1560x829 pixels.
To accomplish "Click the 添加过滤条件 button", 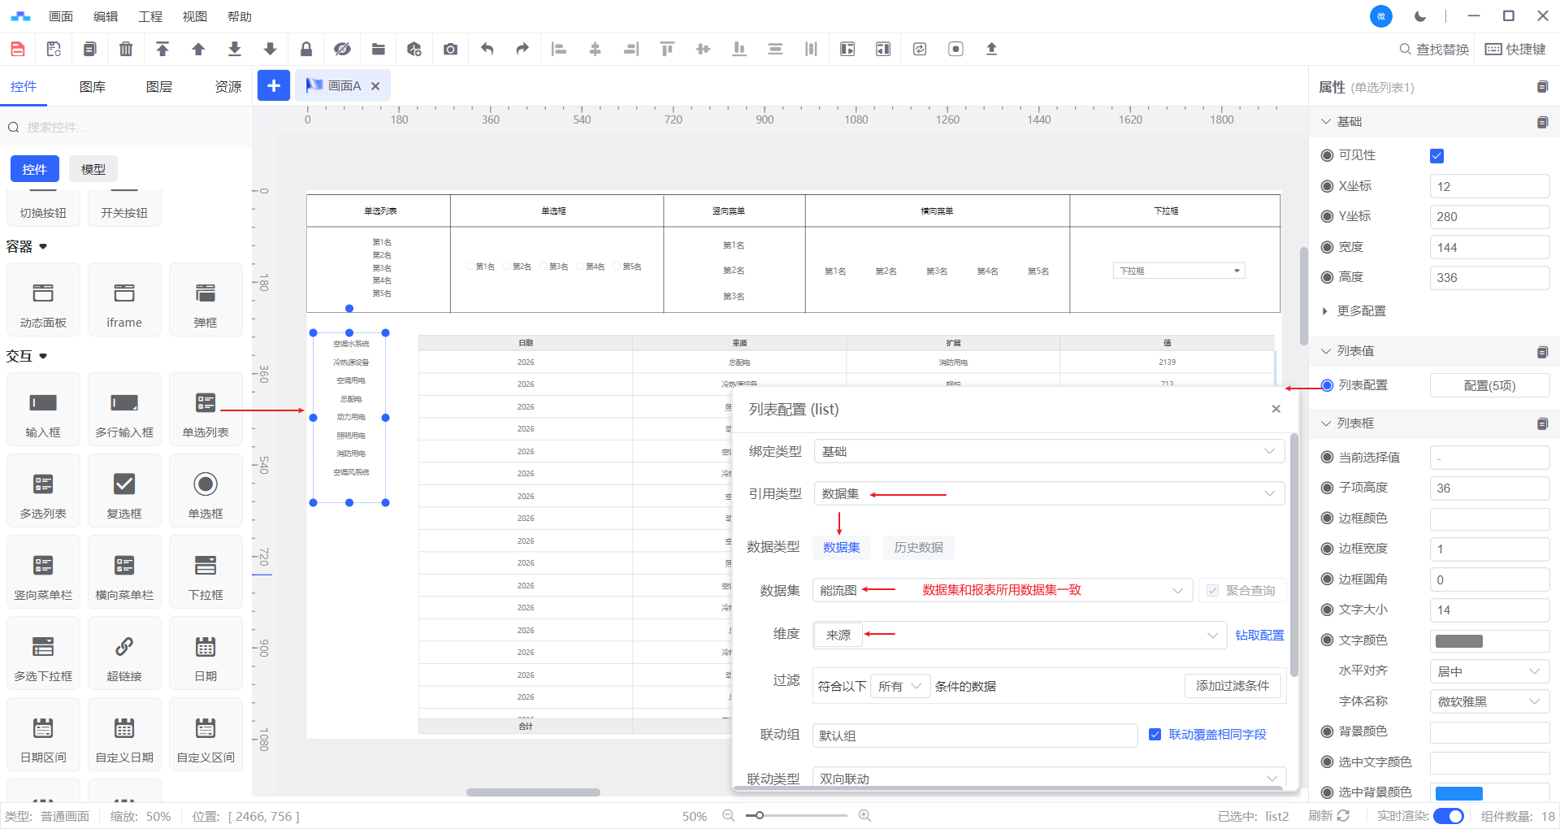I will (x=1232, y=686).
